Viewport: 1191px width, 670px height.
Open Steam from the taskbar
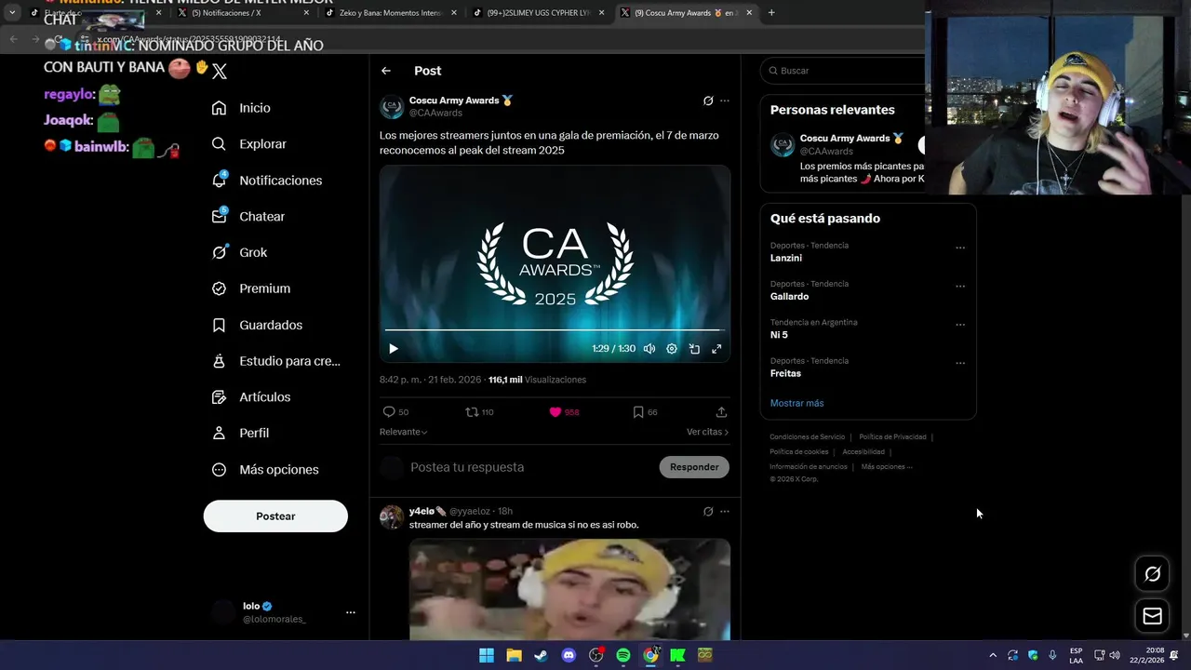[541, 655]
